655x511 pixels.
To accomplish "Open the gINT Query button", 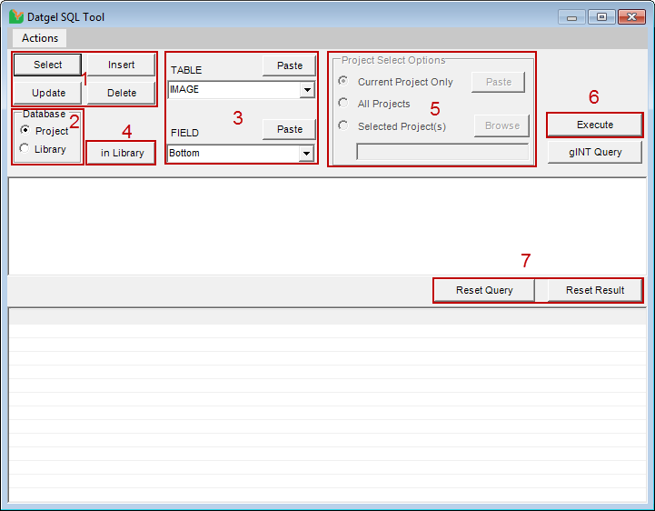I will click(x=594, y=152).
